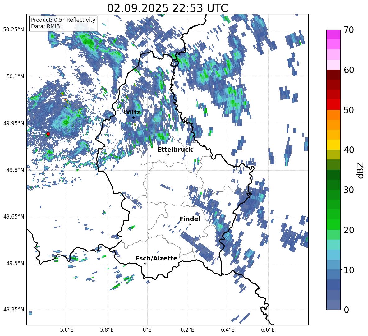Click the yellow 40 dBZ colorbar segment
The height and width of the screenshot is (336, 368).
click(x=333, y=145)
